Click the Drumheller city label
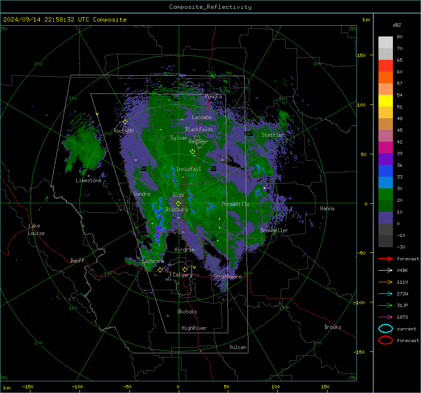 (274, 230)
